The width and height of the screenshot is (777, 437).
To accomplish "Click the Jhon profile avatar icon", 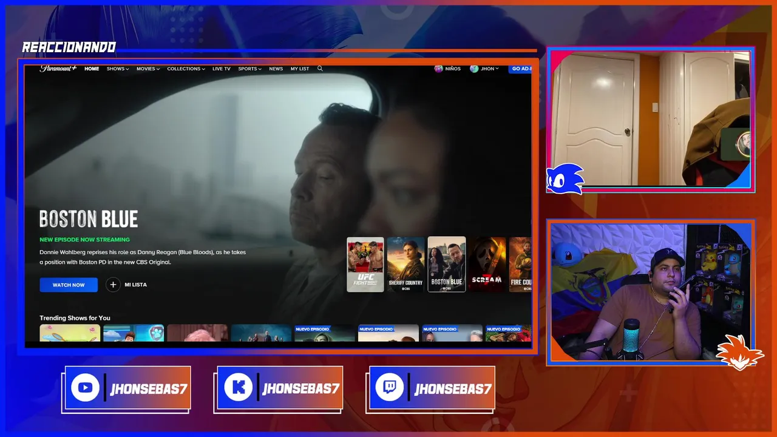I will 474,69.
